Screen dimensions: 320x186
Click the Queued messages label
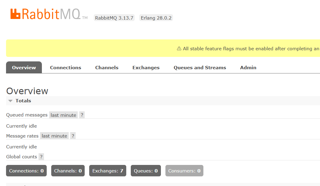point(27,115)
